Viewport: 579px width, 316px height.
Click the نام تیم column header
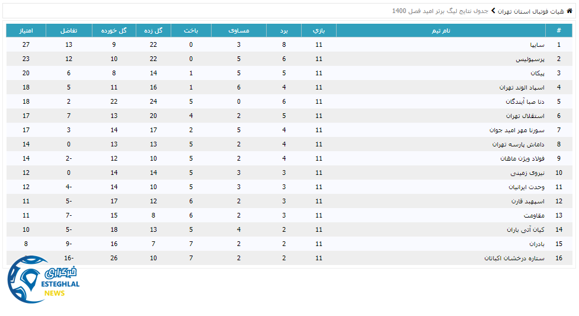pyautogui.click(x=439, y=30)
